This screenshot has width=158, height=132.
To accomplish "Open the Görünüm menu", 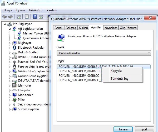I will tap(36, 10).
